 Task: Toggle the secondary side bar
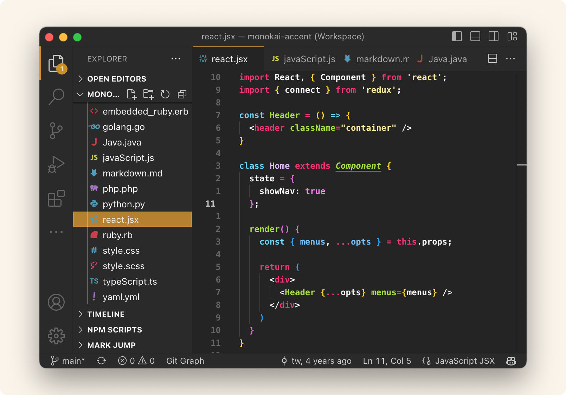click(x=494, y=36)
